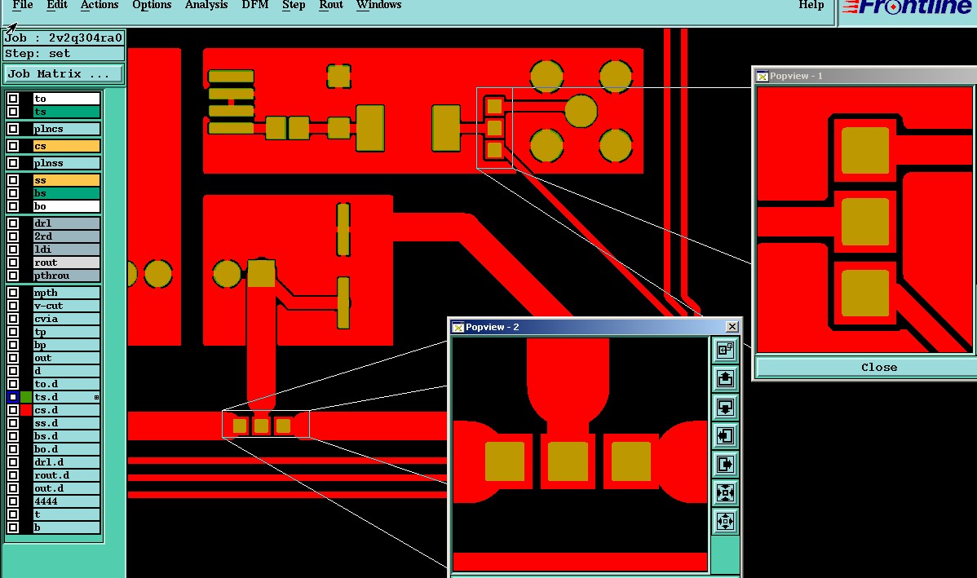The height and width of the screenshot is (578, 977).
Task: Click the zoom out (arrows outward) icon in Popview 2
Action: [x=725, y=521]
